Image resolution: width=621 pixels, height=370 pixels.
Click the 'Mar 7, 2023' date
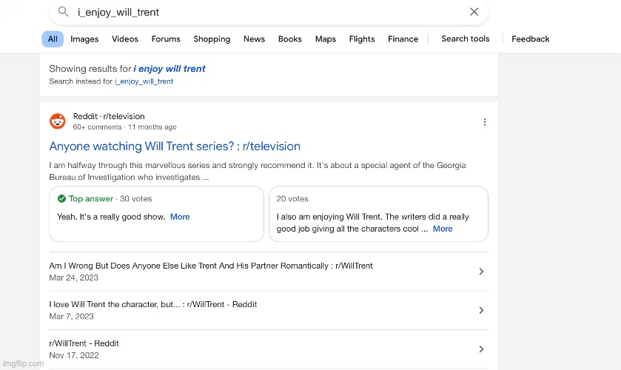pos(71,317)
